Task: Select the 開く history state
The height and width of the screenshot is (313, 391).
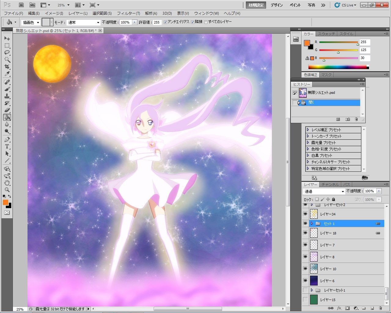Action: point(326,103)
